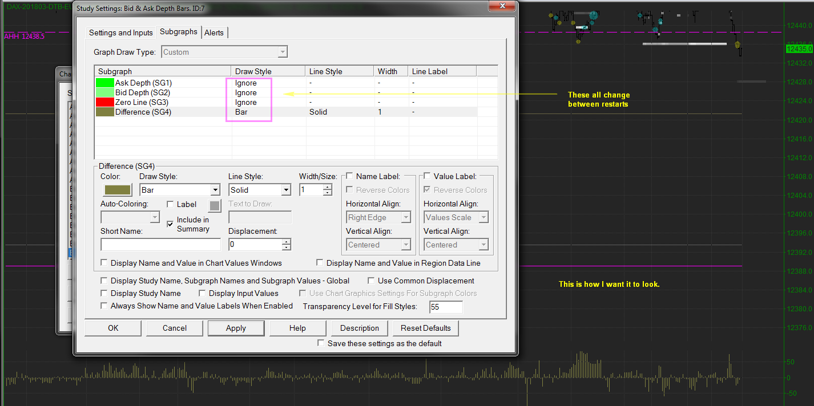
Task: Click the Ask Depth (SG1) green color swatch
Action: tap(105, 83)
